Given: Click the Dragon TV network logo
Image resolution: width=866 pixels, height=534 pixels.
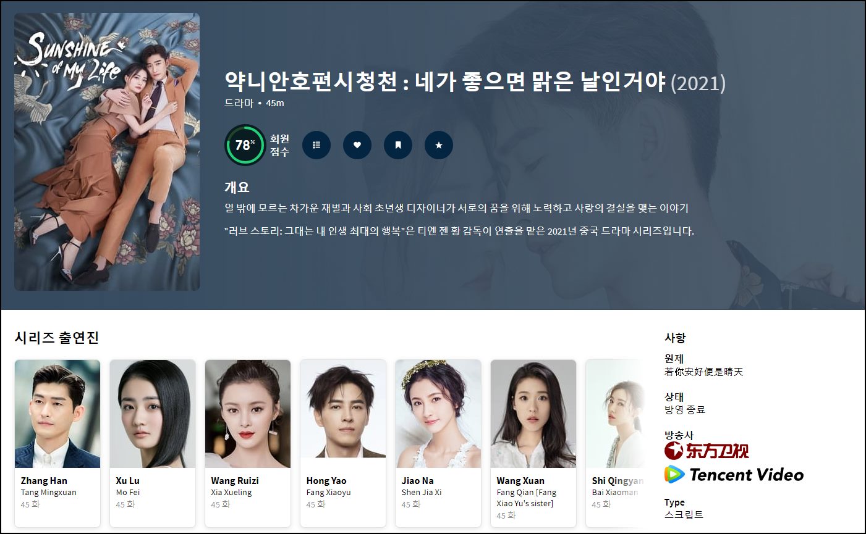Looking at the screenshot, I should pyautogui.click(x=707, y=451).
